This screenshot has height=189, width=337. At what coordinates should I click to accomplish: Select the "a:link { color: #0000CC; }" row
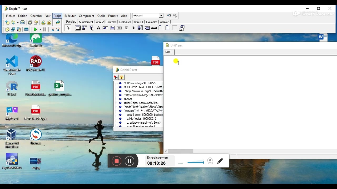tap(141, 119)
